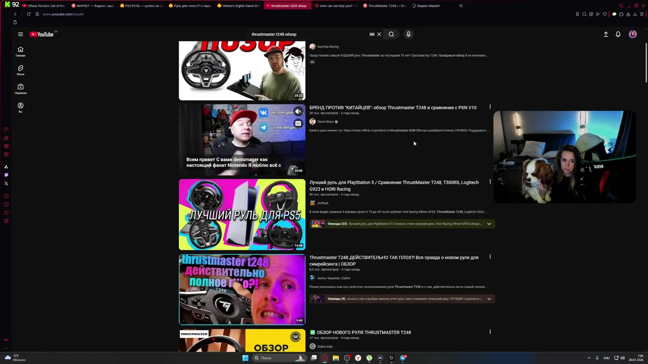Open X (Twitter) in the Opera GX sidebar
Image resolution: width=648 pixels, height=364 pixels.
click(x=6, y=184)
